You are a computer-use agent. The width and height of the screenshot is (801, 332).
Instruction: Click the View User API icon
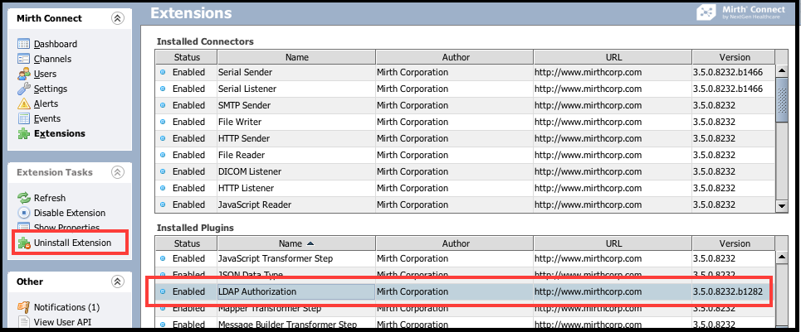pos(24,322)
